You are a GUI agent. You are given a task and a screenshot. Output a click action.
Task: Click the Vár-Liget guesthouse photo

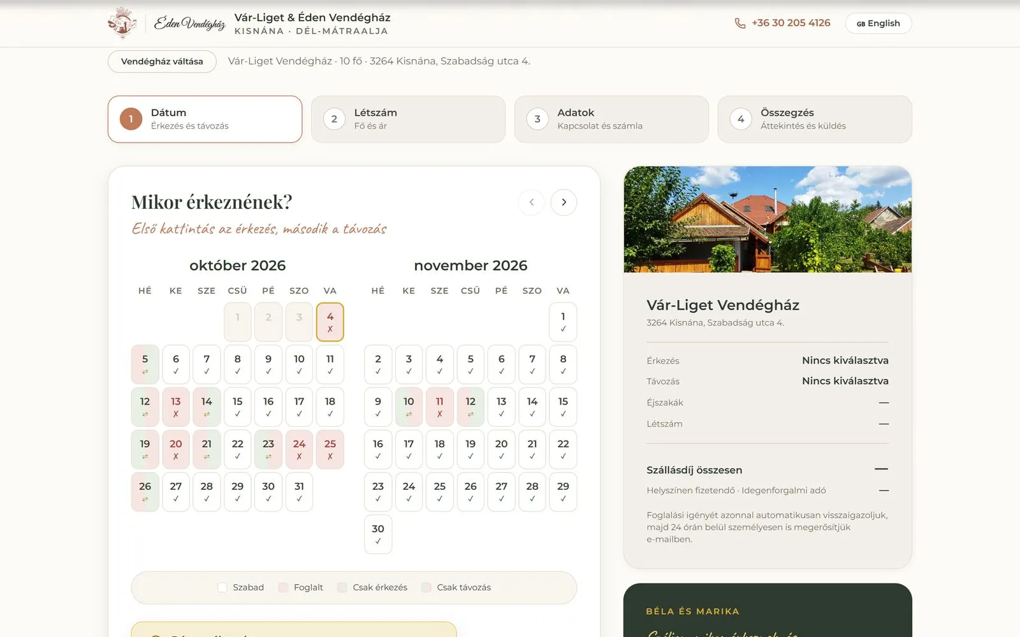(768, 219)
